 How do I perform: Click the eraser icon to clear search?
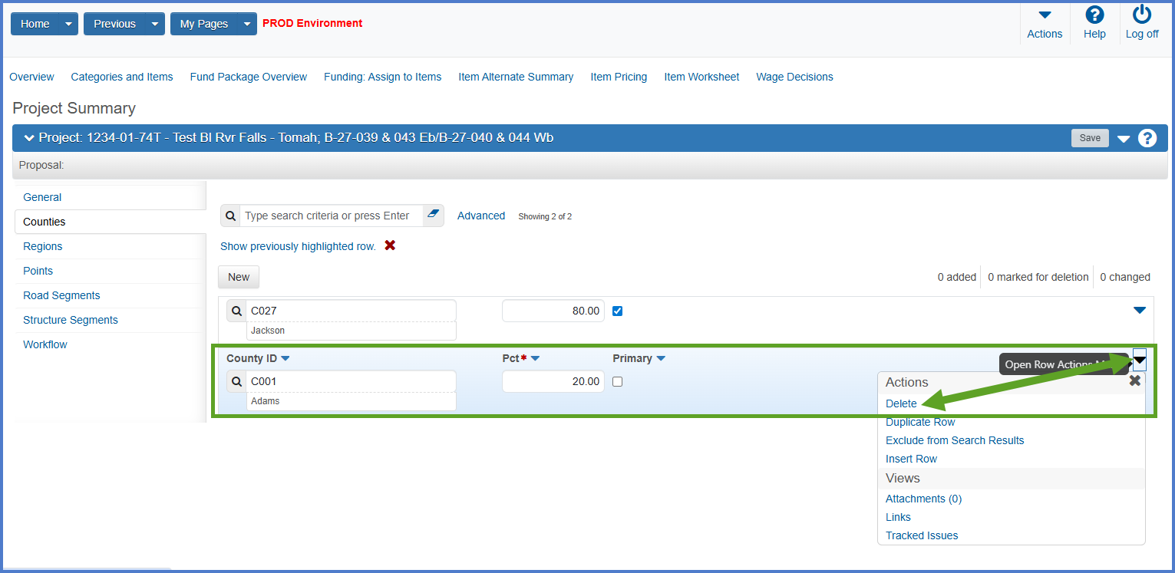(434, 216)
